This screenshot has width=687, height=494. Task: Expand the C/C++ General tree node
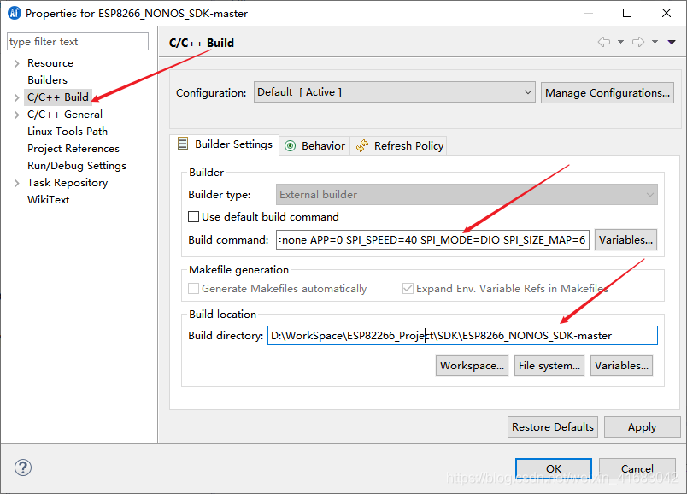coord(16,115)
